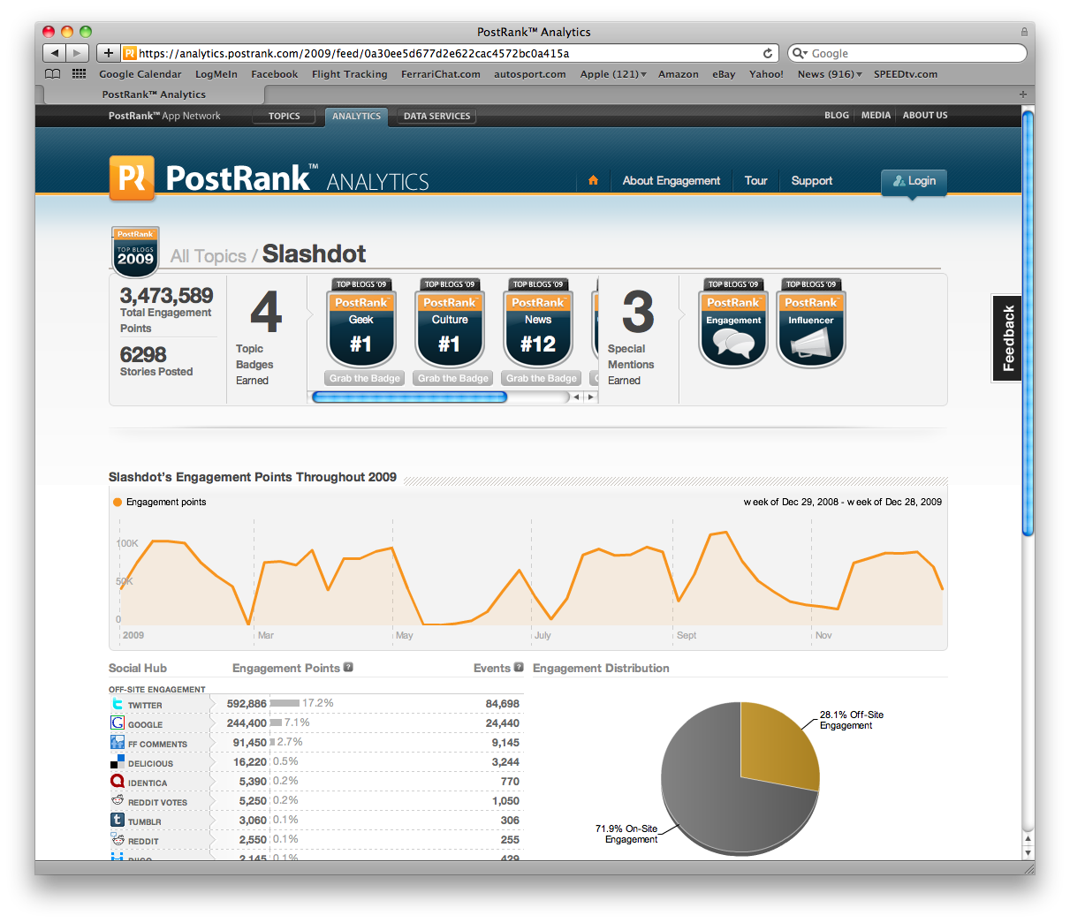Go to the orange home icon
Viewport: 1070px width, 923px height.
pos(593,180)
